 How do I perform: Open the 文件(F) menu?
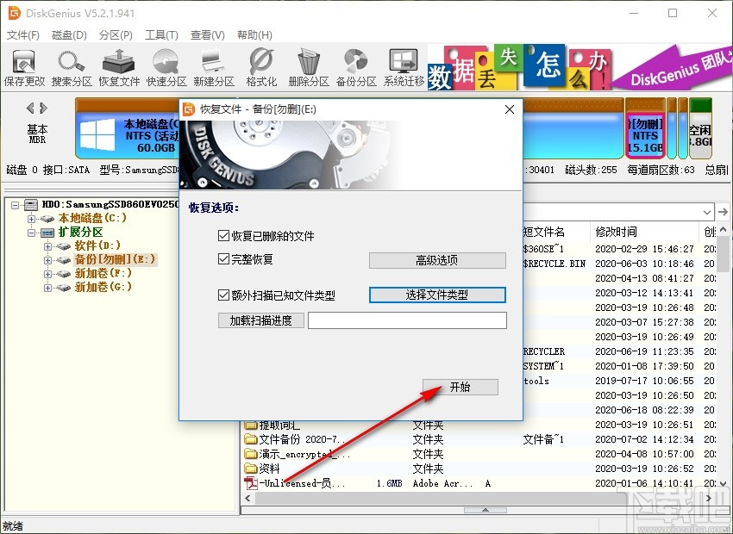[x=23, y=35]
